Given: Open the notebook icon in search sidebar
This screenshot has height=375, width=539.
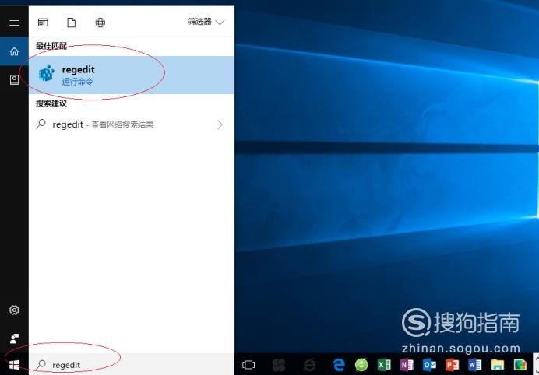Looking at the screenshot, I should 14,79.
